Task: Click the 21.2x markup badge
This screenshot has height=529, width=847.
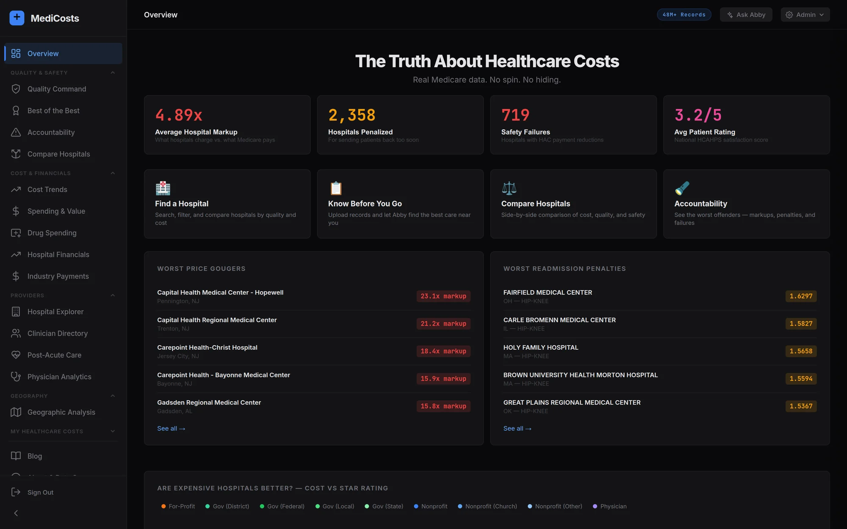Action: pyautogui.click(x=443, y=324)
